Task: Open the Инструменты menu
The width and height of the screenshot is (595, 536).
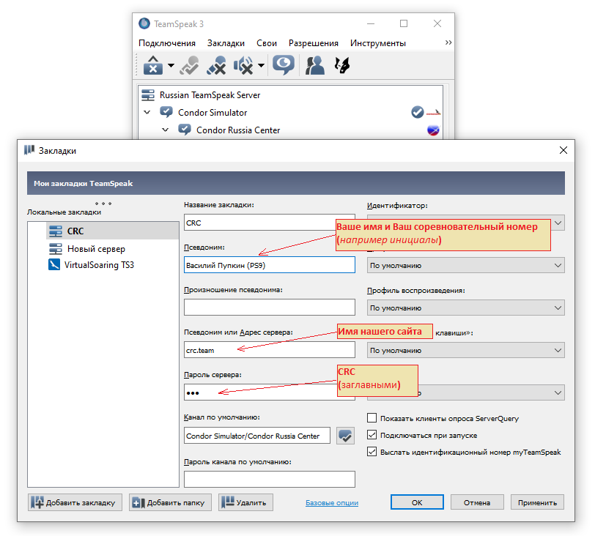Action: point(377,43)
